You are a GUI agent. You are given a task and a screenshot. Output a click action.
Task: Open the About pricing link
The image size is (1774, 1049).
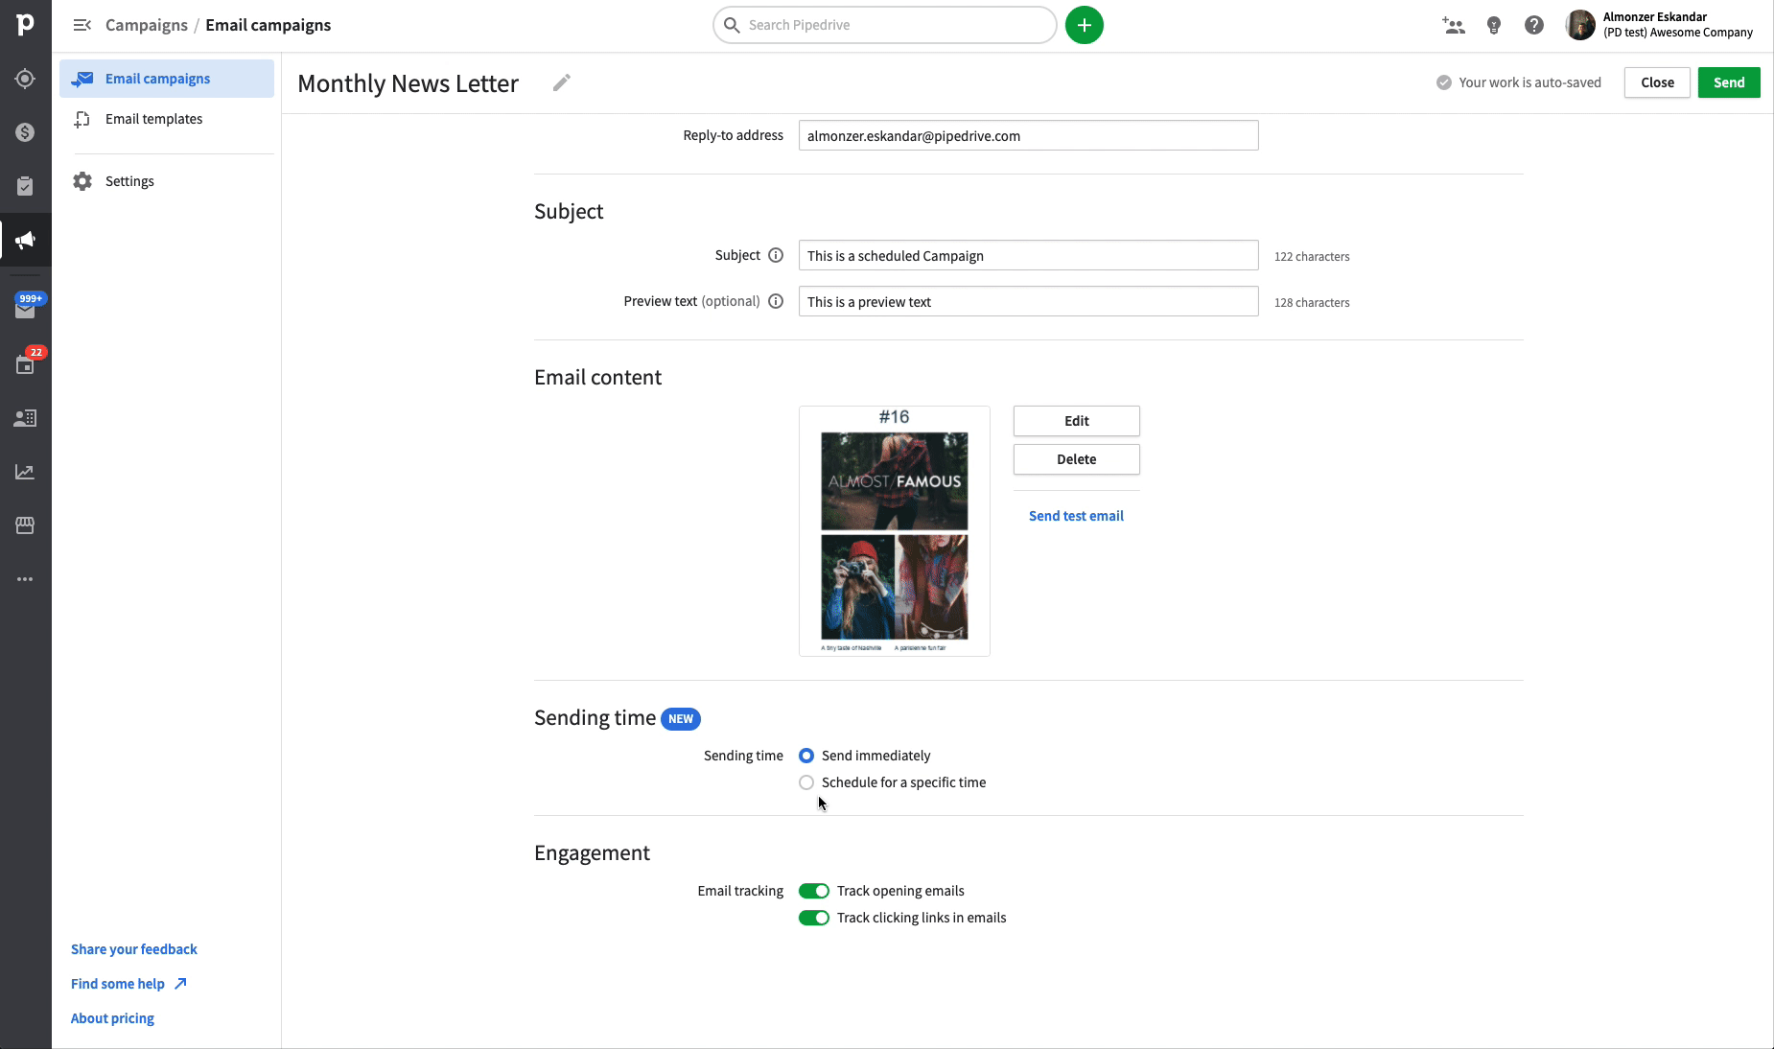pos(112,1018)
